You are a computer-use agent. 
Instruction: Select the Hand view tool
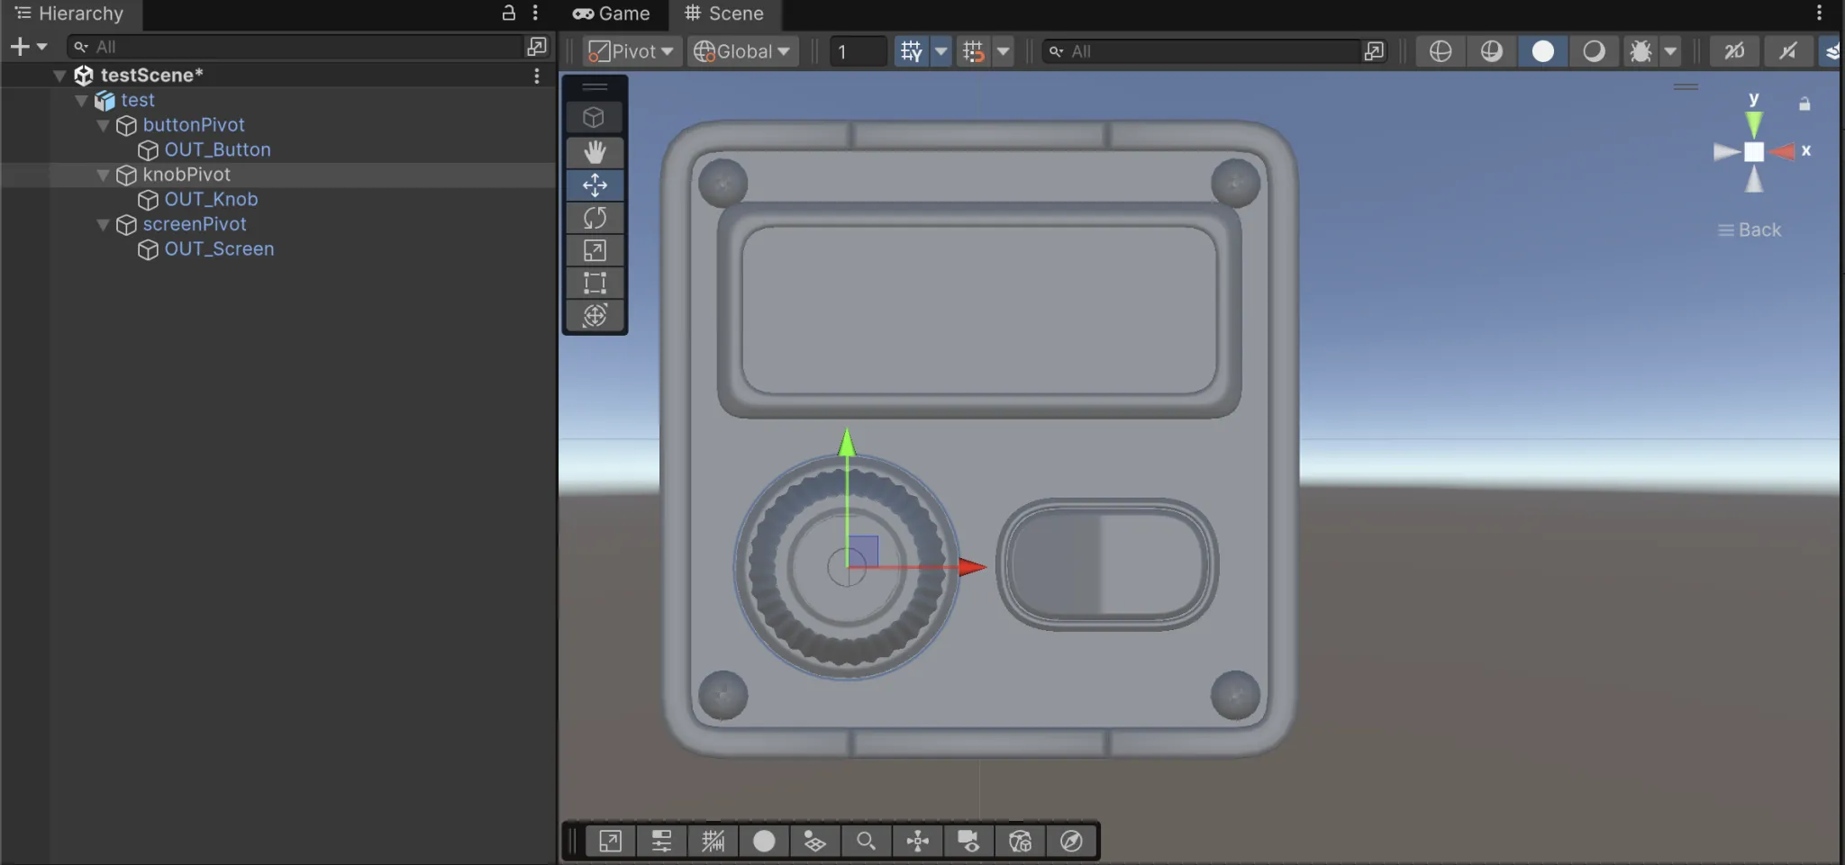[595, 151]
